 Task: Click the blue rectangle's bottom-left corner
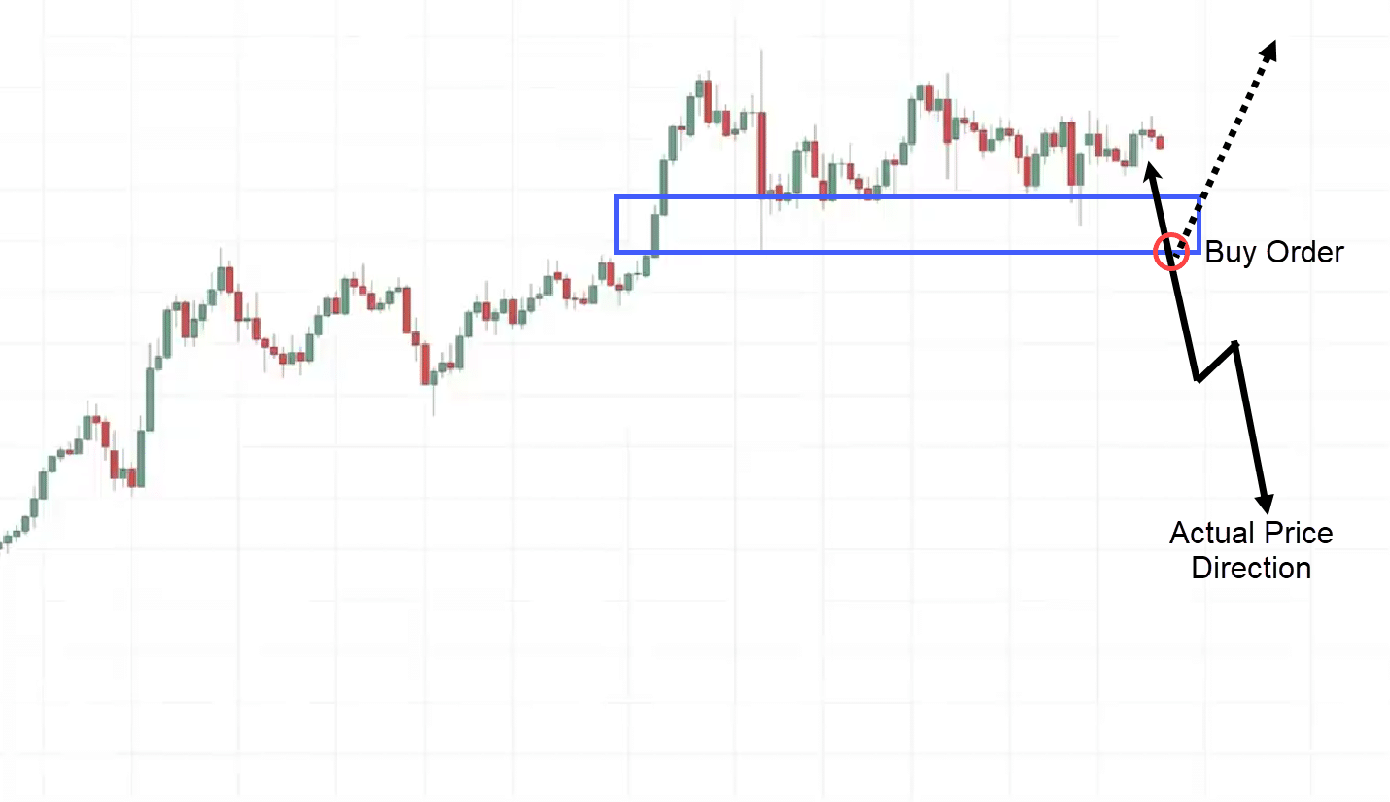tap(617, 252)
